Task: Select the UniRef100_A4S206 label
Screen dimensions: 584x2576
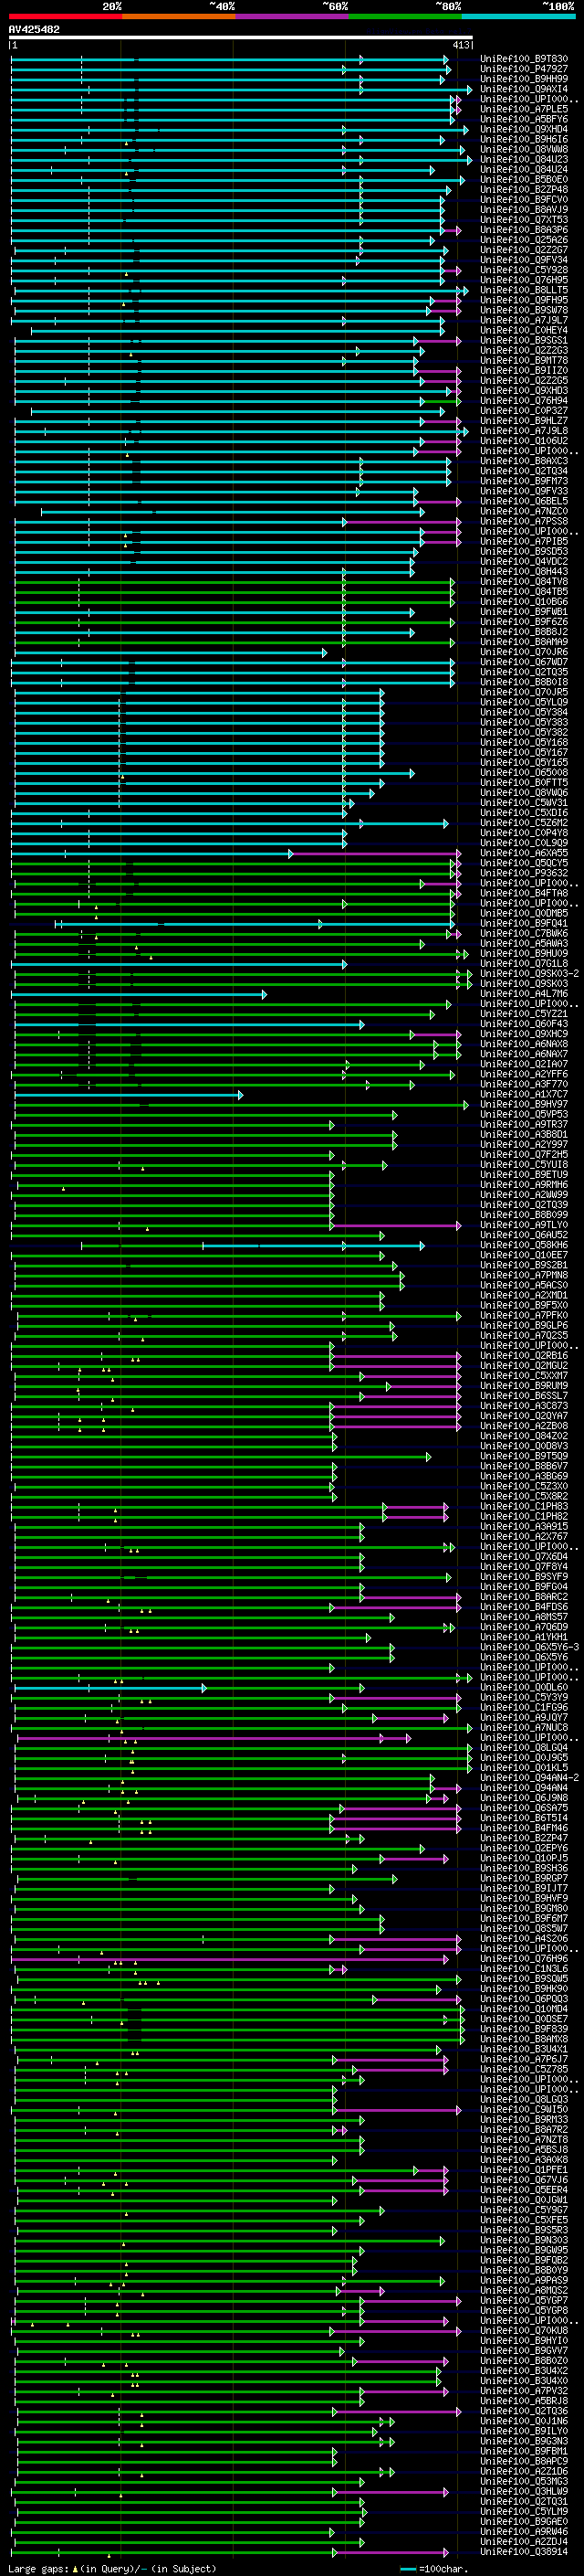Action: (524, 1938)
